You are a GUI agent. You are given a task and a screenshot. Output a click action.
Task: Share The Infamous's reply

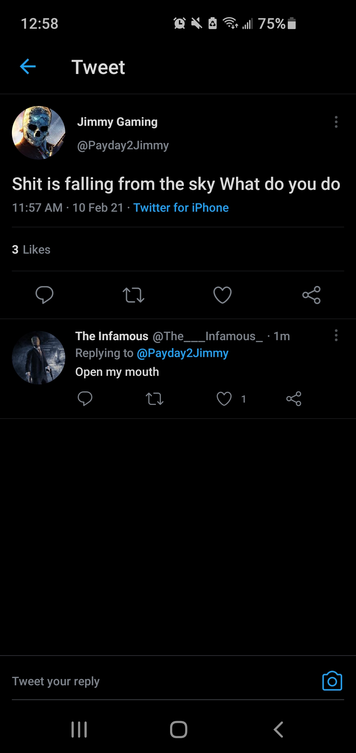294,399
